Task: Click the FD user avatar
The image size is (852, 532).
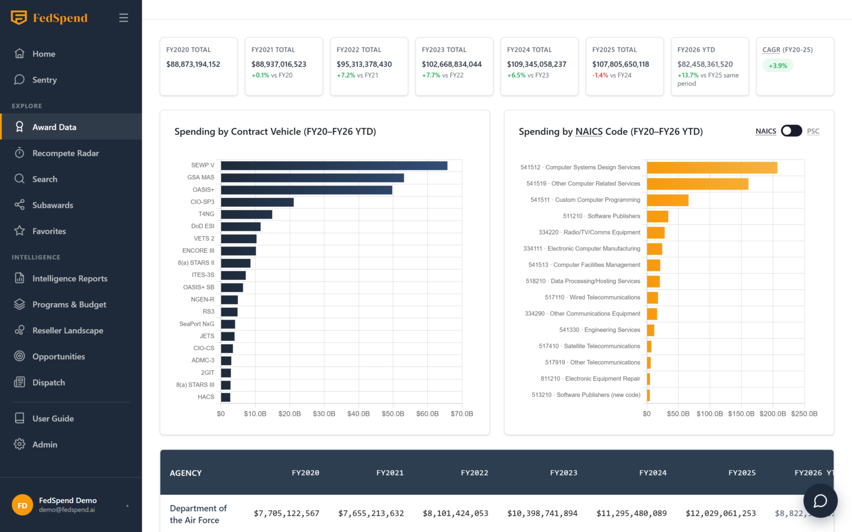Action: point(22,505)
